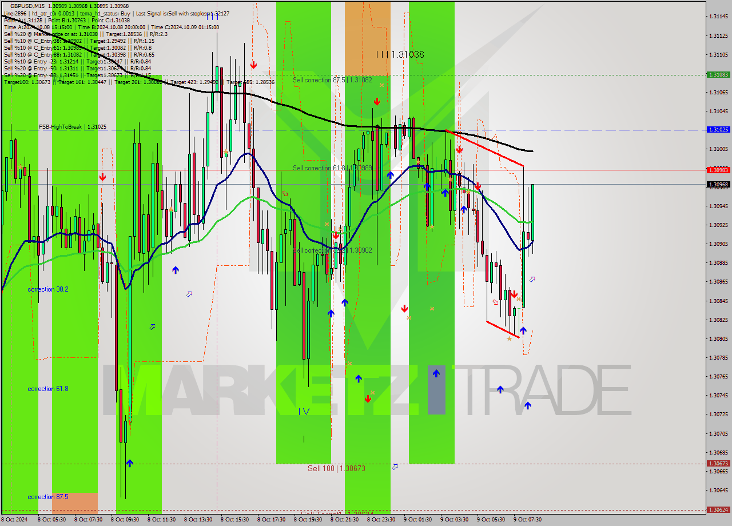This screenshot has height=526, width=732.
Task: Select the upper descending red trendline
Action: [x=484, y=149]
